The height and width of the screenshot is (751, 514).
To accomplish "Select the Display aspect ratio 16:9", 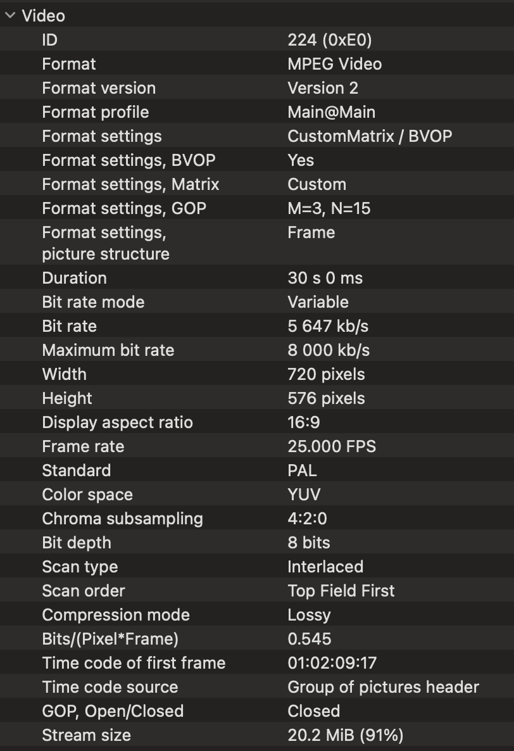I will point(303,422).
